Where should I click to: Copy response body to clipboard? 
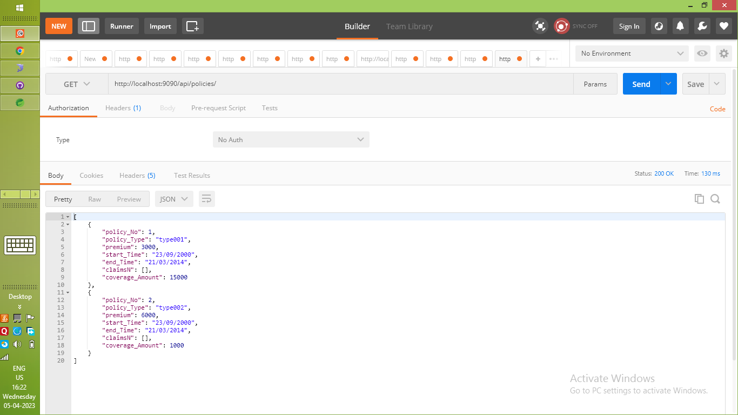point(699,199)
